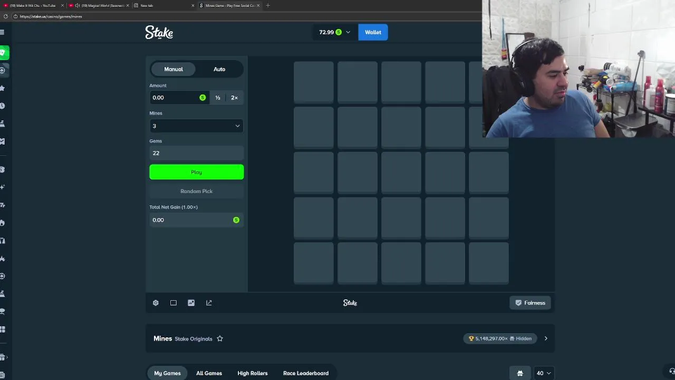The image size is (675, 380).
Task: Click the browser address bar URL
Action: (51, 16)
